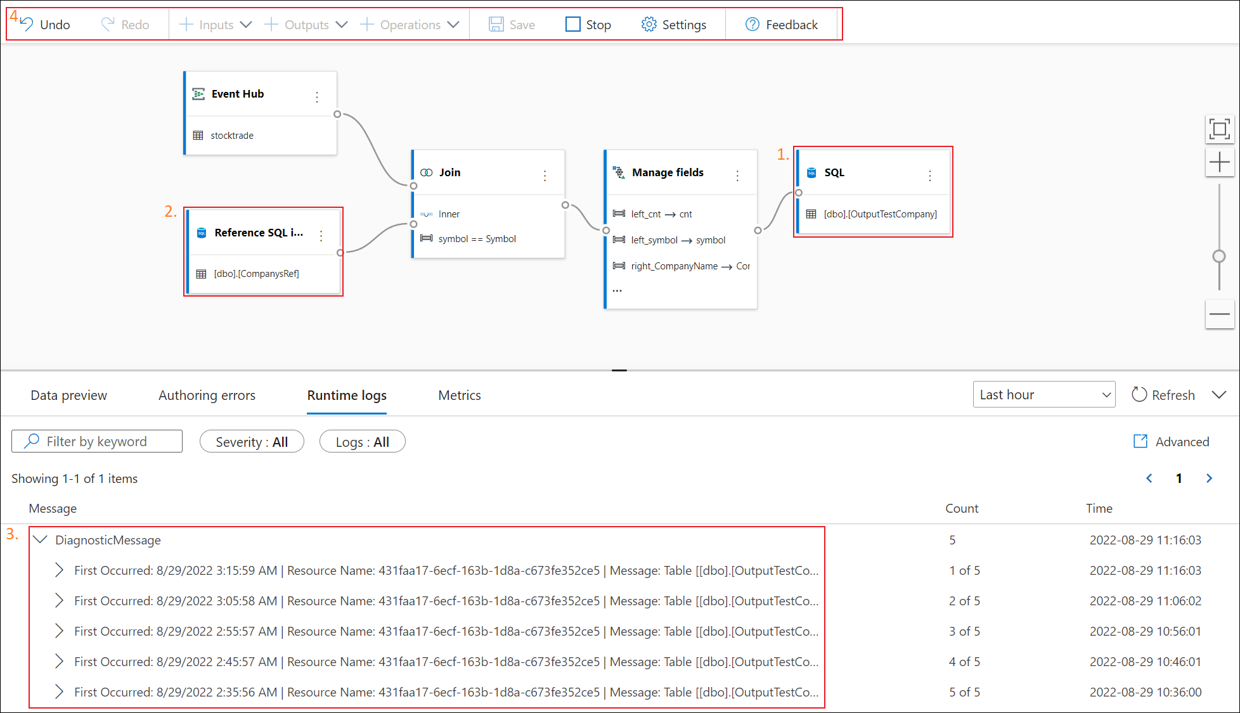Click the Redo toolbar button
The height and width of the screenshot is (713, 1240).
pyautogui.click(x=125, y=25)
